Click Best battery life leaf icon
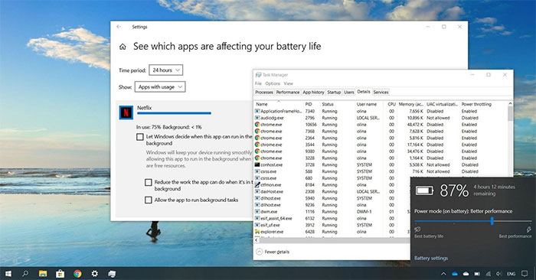Viewport: 536px width, 280px height. 418,230
